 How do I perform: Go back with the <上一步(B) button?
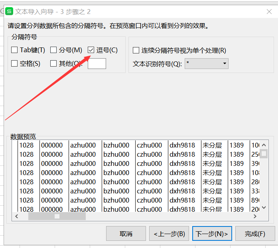(x=169, y=234)
